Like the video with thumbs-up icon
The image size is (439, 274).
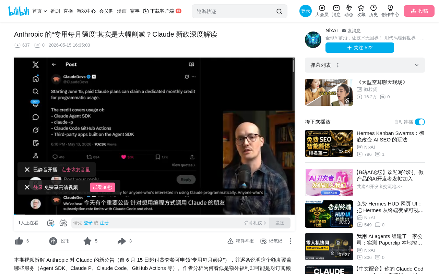19,241
